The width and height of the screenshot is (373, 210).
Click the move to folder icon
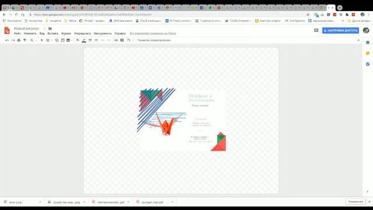pyautogui.click(x=50, y=29)
